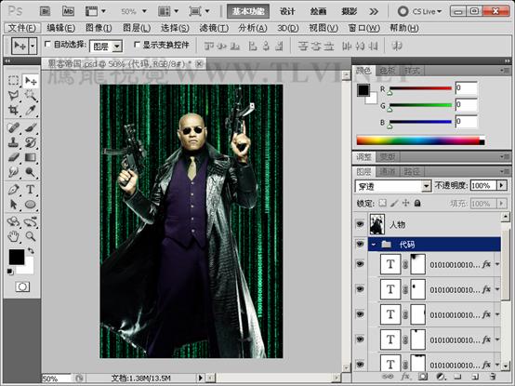Click the 人物 layer thumbnail
515x386 pixels.
click(377, 224)
